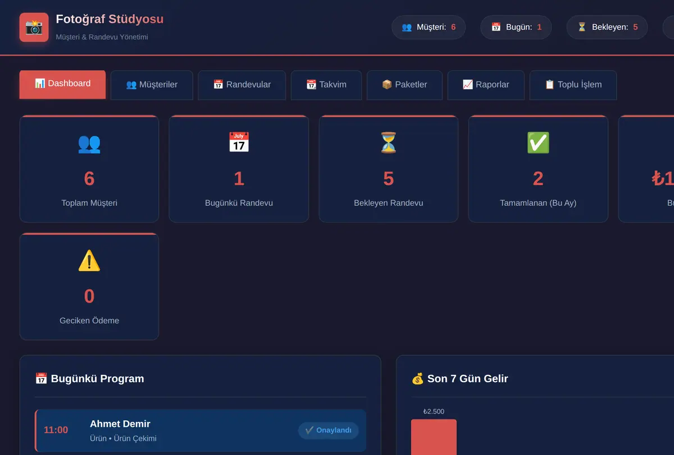Image resolution: width=674 pixels, height=455 pixels.
Task: Click the Müşteri & Randevu Yönetimi subtitle
Action: point(102,37)
